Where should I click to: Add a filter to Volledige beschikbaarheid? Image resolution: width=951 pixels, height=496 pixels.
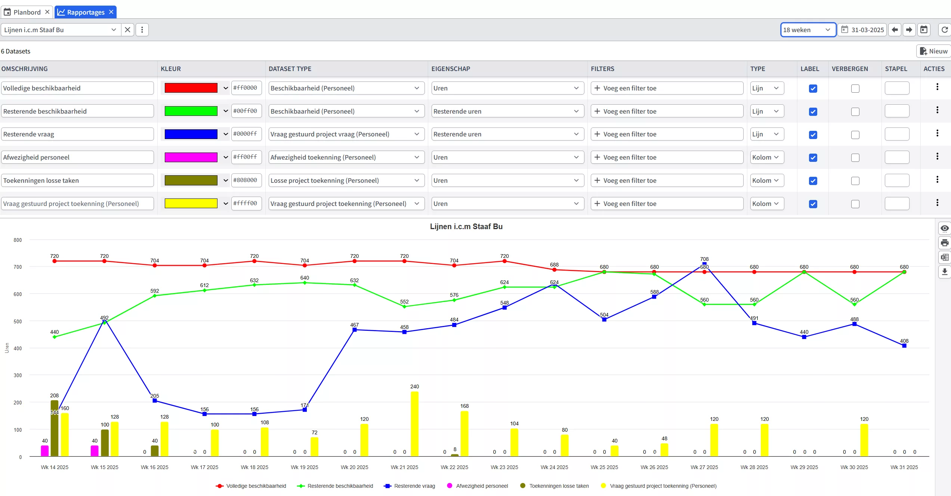pyautogui.click(x=667, y=88)
